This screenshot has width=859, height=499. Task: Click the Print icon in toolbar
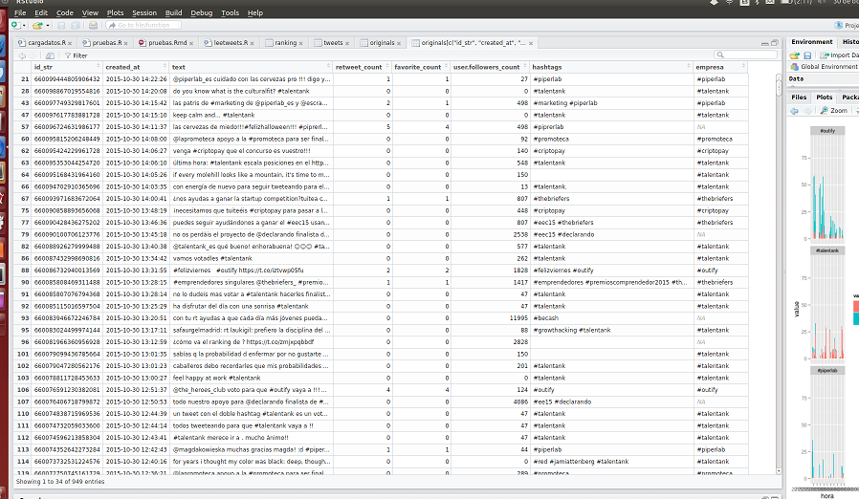tap(93, 25)
